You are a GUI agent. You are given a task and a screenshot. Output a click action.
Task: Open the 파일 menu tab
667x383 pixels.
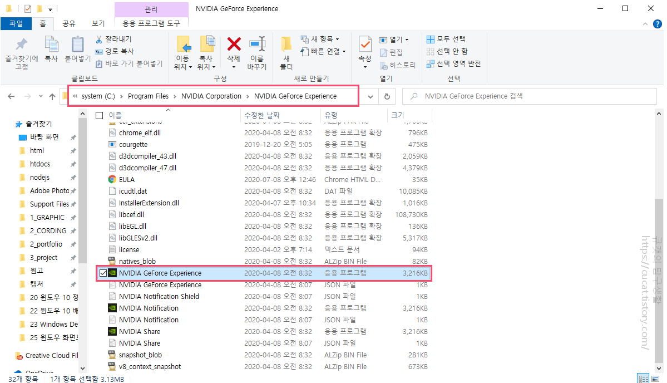16,23
